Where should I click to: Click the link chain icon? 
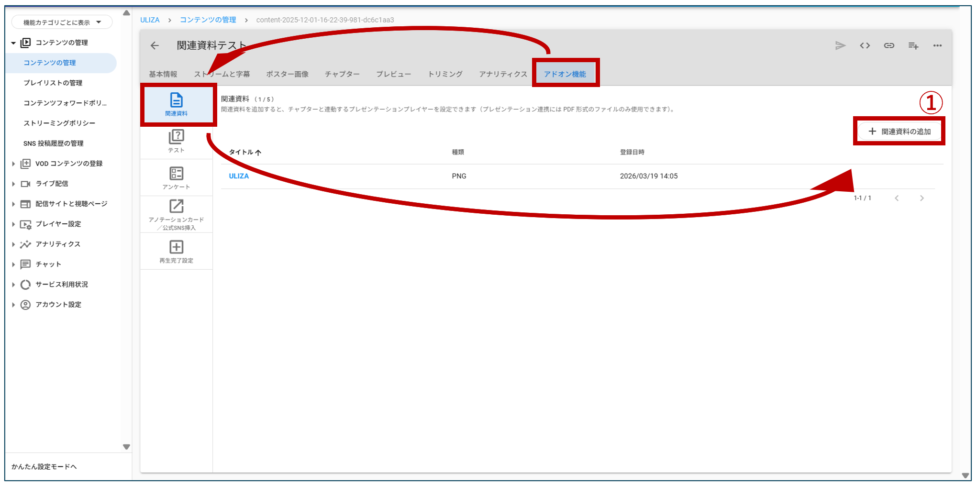(x=889, y=45)
